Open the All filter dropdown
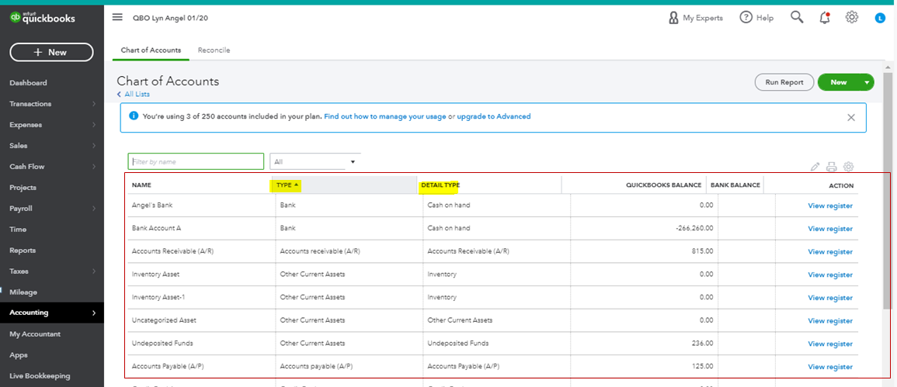Screen dimensions: 897x387 coord(315,162)
